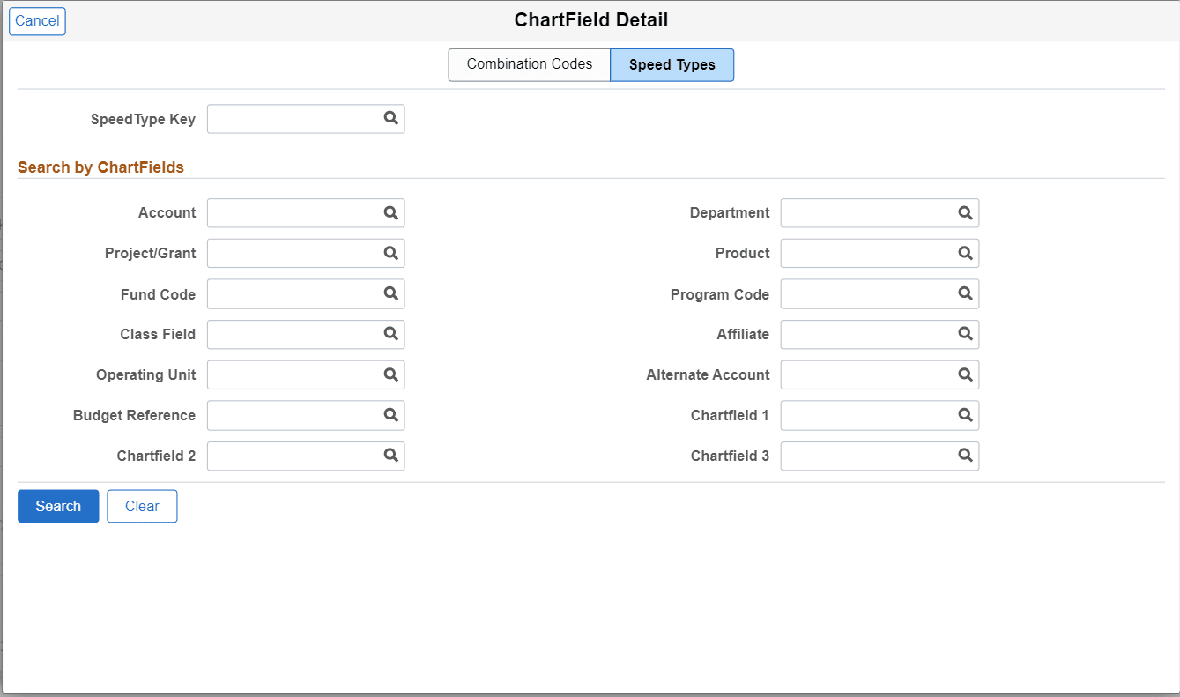Open the Budget Reference lookup

point(390,415)
